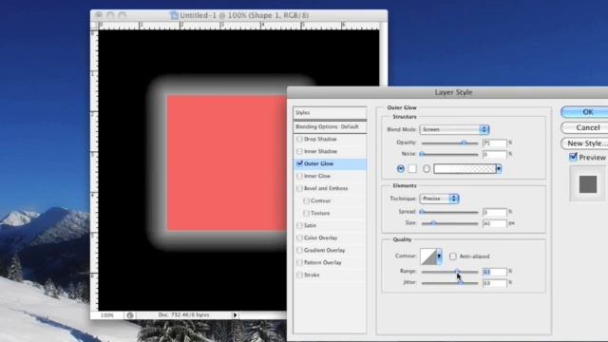
Task: Click the Doc size status text
Action: click(x=183, y=315)
